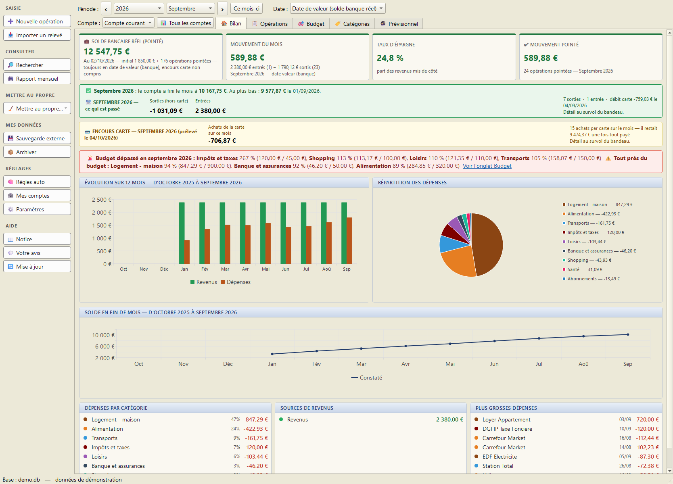Go to the next period with right chevron
The image size is (673, 484).
(222, 8)
